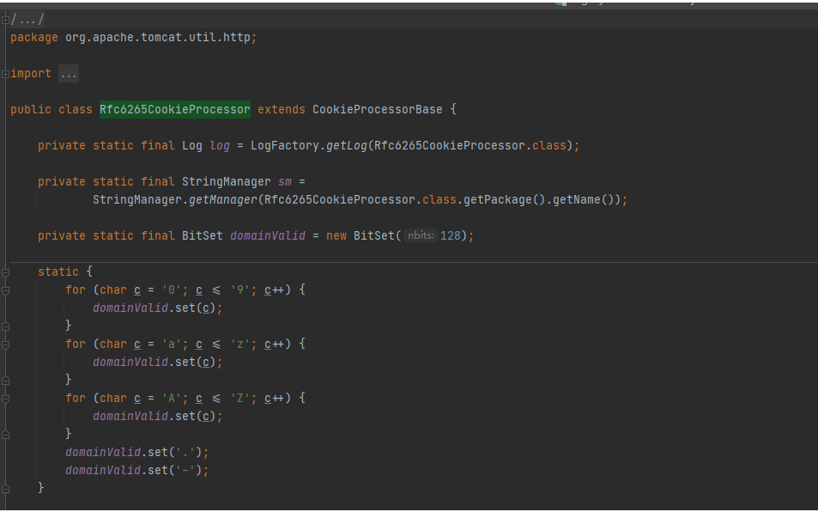Click the highlighted Rfc6265CookieProcessor class name
818x512 pixels.
(x=175, y=110)
